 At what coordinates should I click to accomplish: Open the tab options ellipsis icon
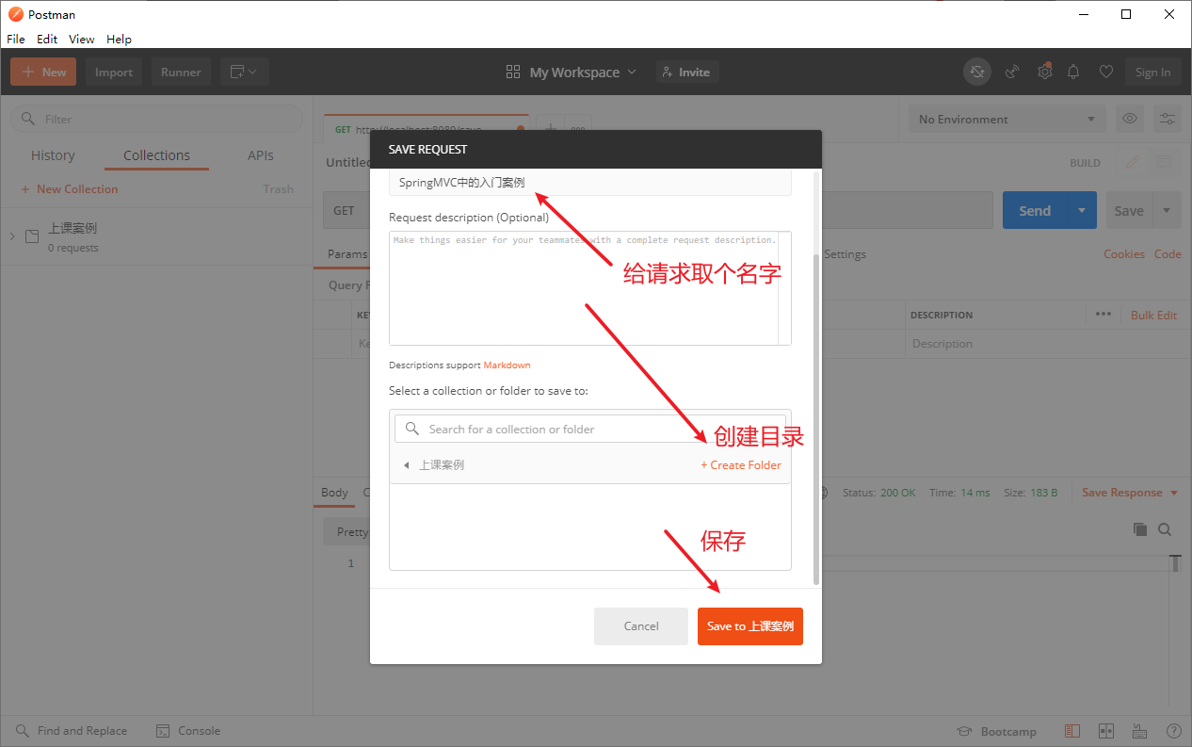click(x=578, y=129)
